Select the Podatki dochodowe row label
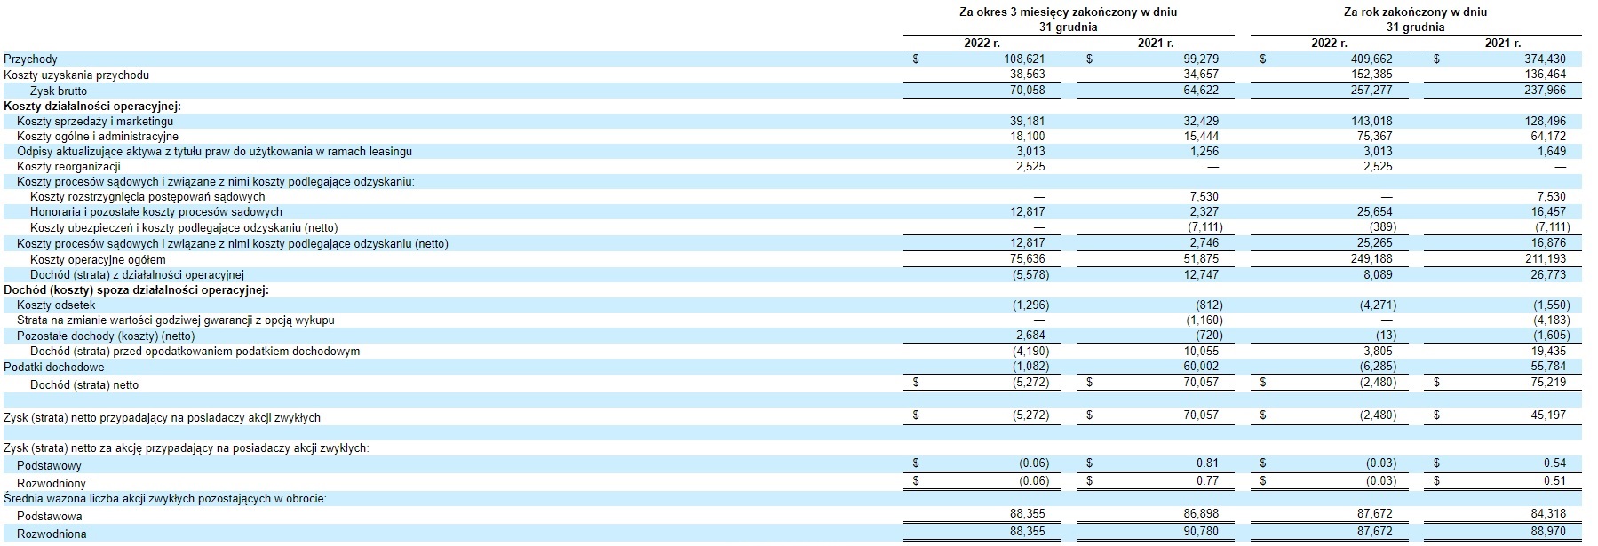 (x=54, y=368)
